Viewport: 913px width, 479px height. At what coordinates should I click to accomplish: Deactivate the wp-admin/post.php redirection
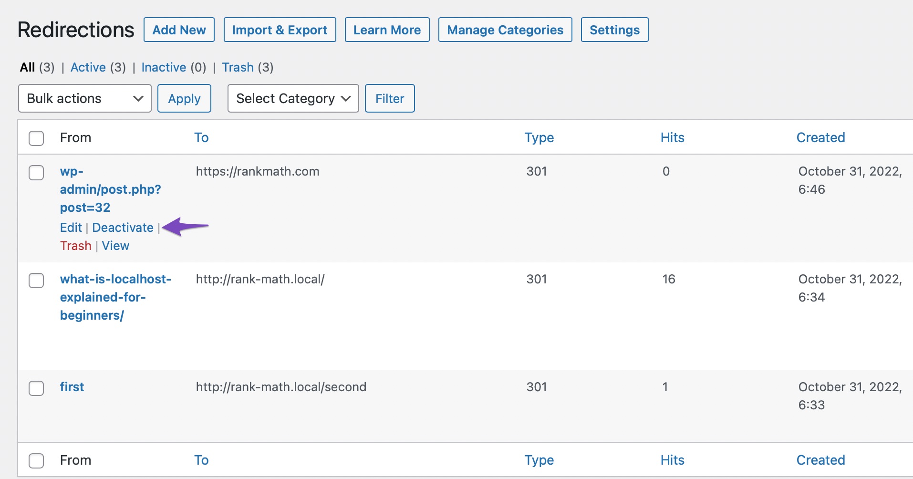(x=123, y=228)
